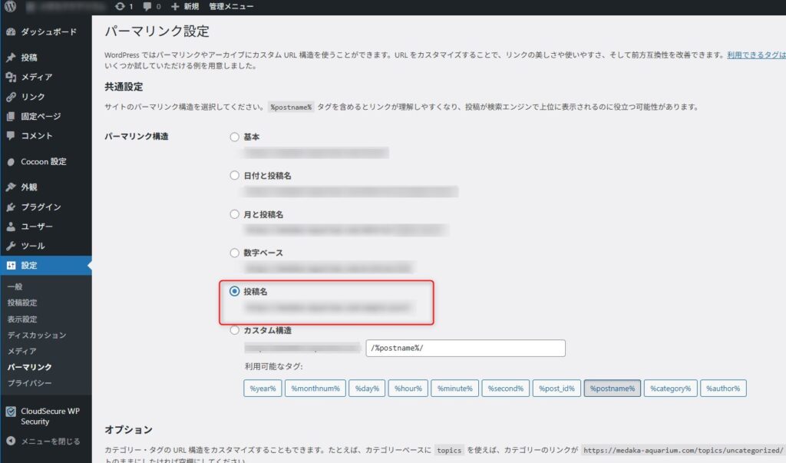The width and height of the screenshot is (786, 463).
Task: Click the custom structure /%postname%/ text field
Action: [465, 349]
